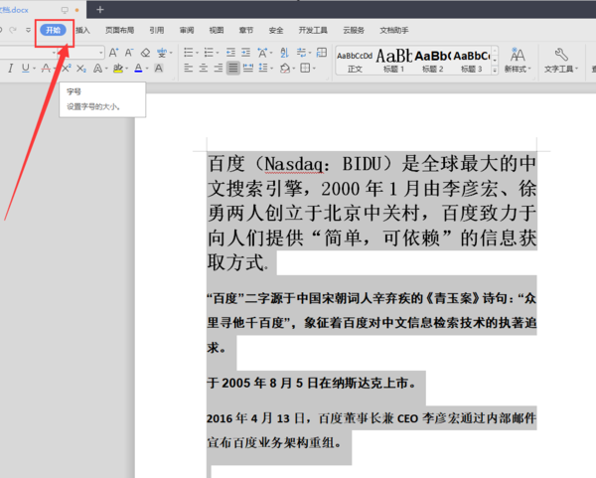Apply distributed alignment

point(248,68)
